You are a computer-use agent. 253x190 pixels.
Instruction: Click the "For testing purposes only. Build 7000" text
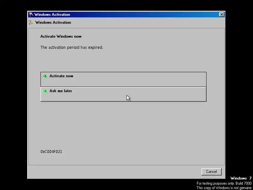tap(224, 183)
